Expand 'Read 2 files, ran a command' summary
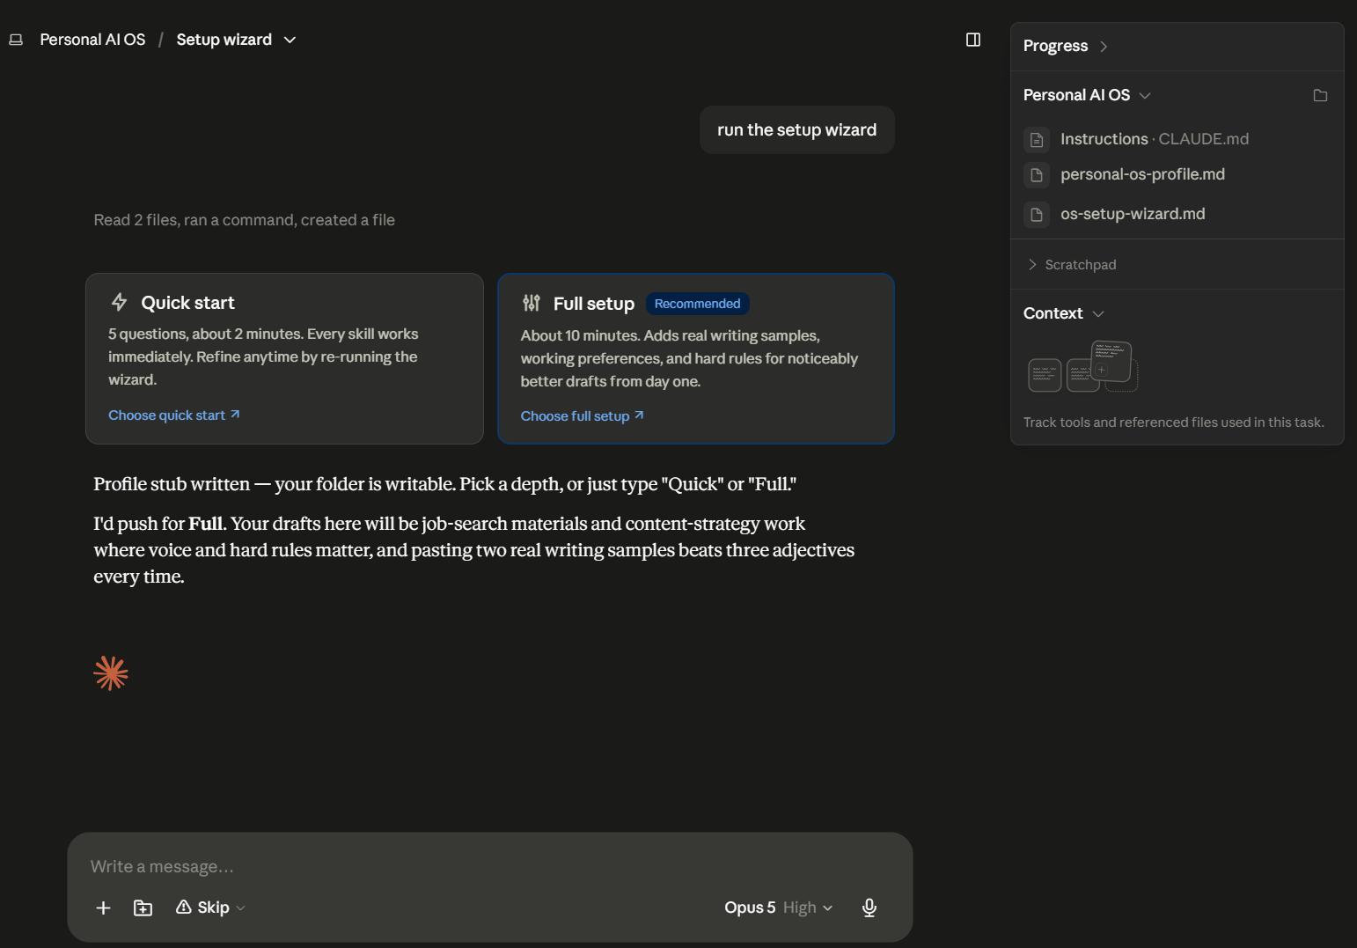 point(245,220)
